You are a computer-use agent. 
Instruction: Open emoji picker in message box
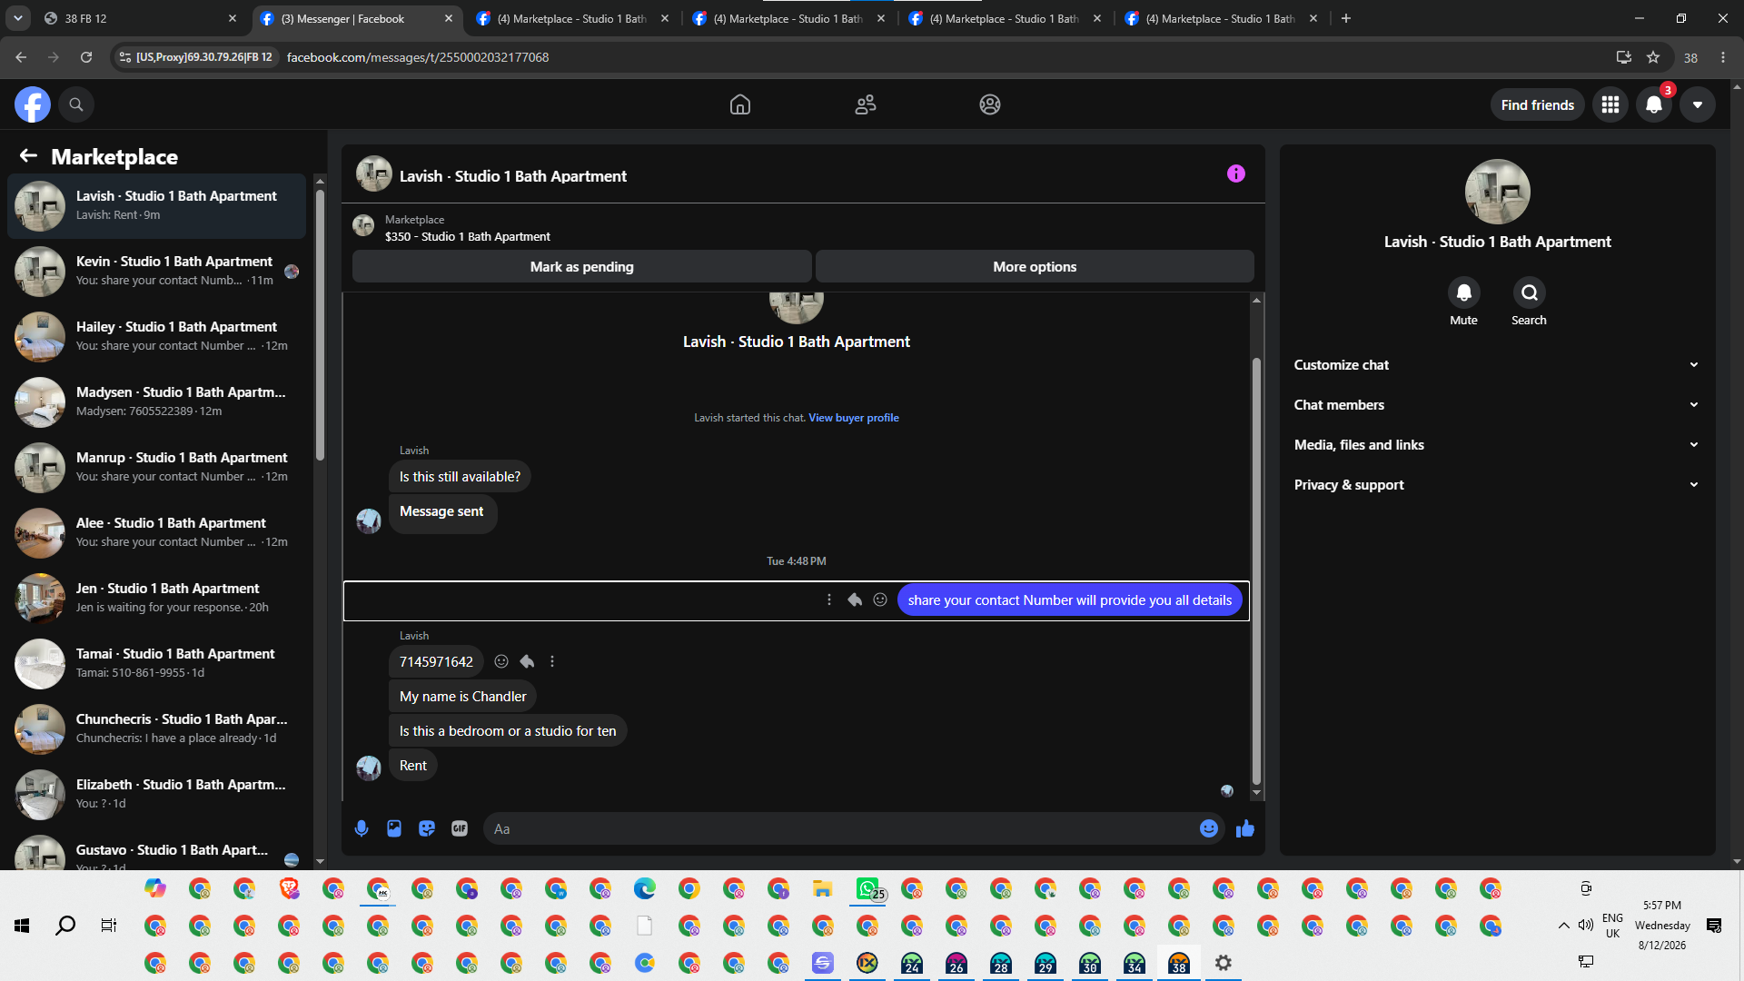click(1209, 828)
